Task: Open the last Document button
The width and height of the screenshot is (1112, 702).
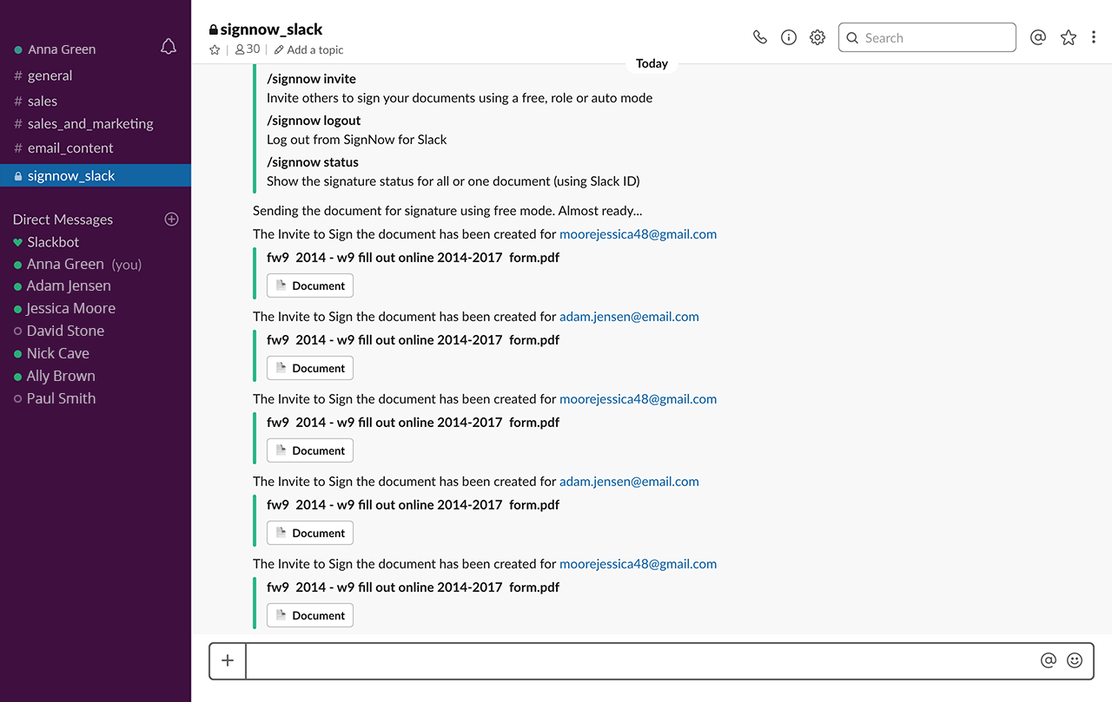Action: pos(310,615)
